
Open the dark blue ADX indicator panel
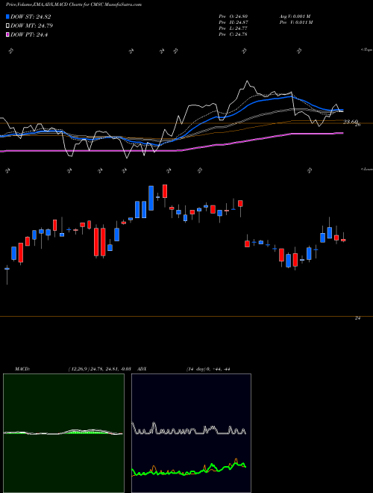coord(191,433)
